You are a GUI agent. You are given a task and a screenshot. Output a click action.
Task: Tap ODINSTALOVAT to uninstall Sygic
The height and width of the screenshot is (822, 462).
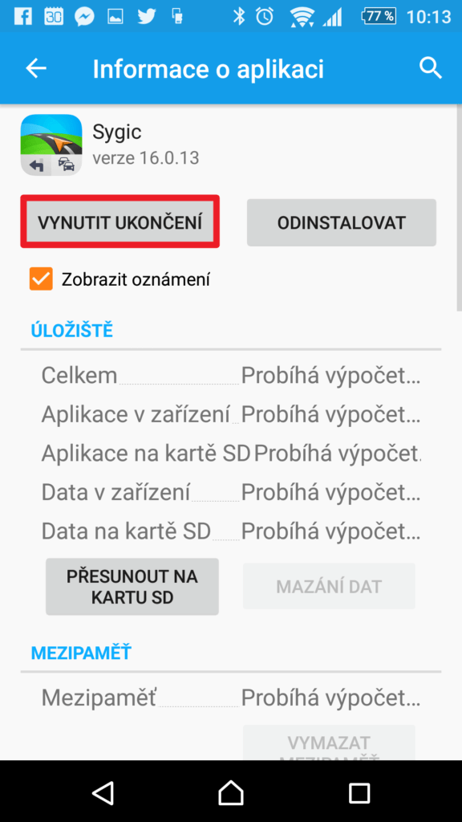click(x=342, y=222)
